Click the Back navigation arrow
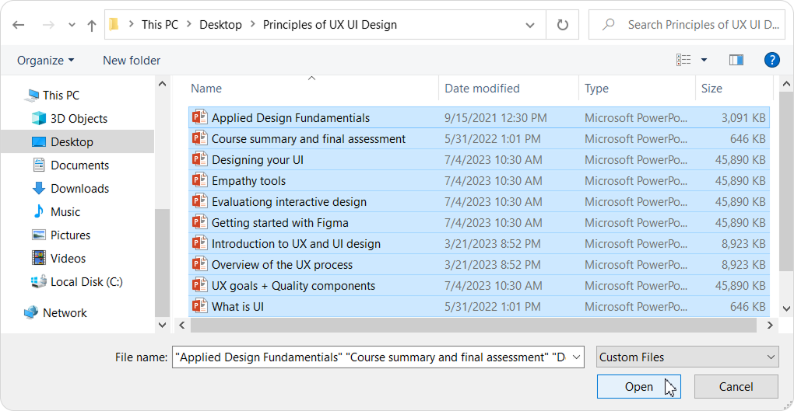The height and width of the screenshot is (411, 794). point(19,25)
